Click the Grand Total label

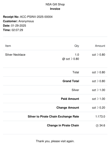tap(71, 81)
